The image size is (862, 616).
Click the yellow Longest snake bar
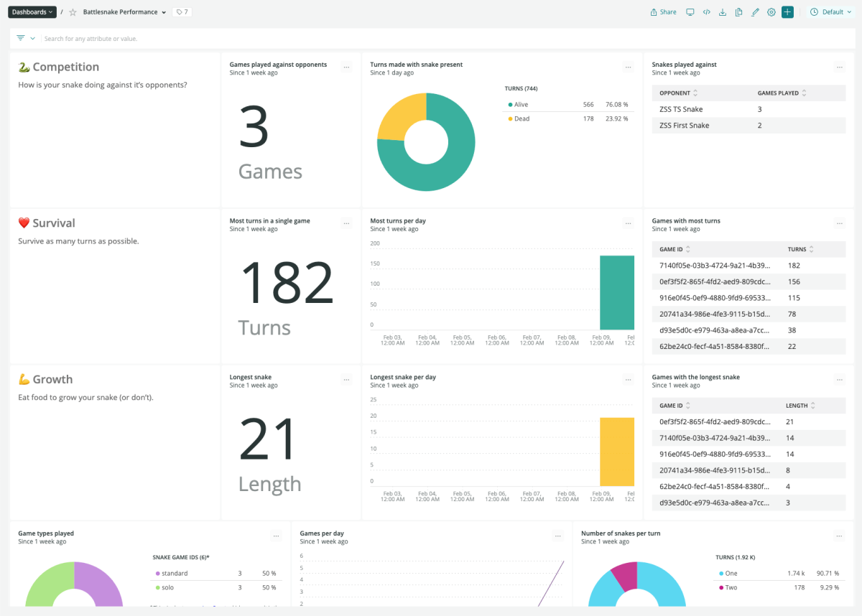[x=616, y=452]
